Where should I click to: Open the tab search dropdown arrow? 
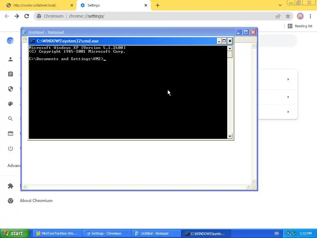(280, 5)
